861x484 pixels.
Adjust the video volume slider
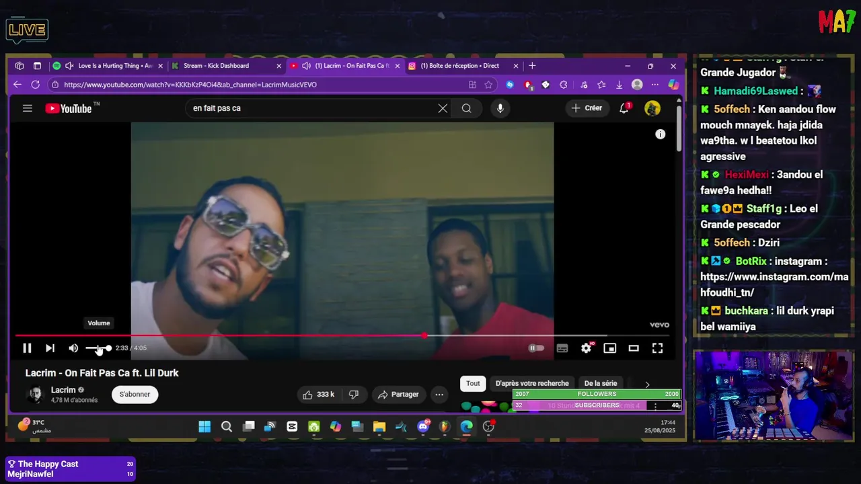[x=98, y=348]
